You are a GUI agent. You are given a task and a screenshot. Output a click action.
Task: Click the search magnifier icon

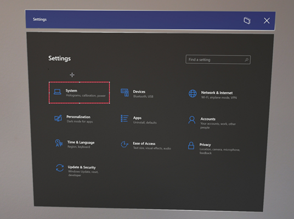(246, 60)
